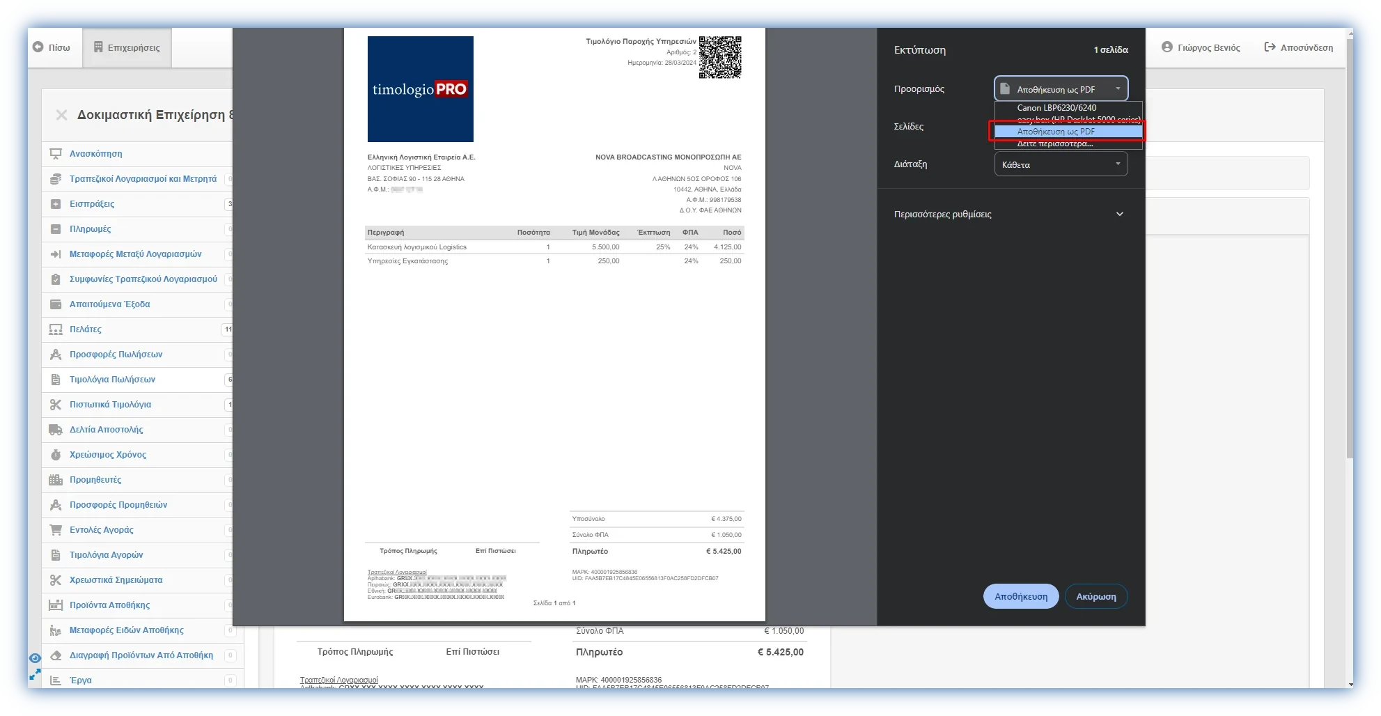
Task: Click the Ανασκόπηση presentation icon in sidebar
Action: click(x=56, y=154)
